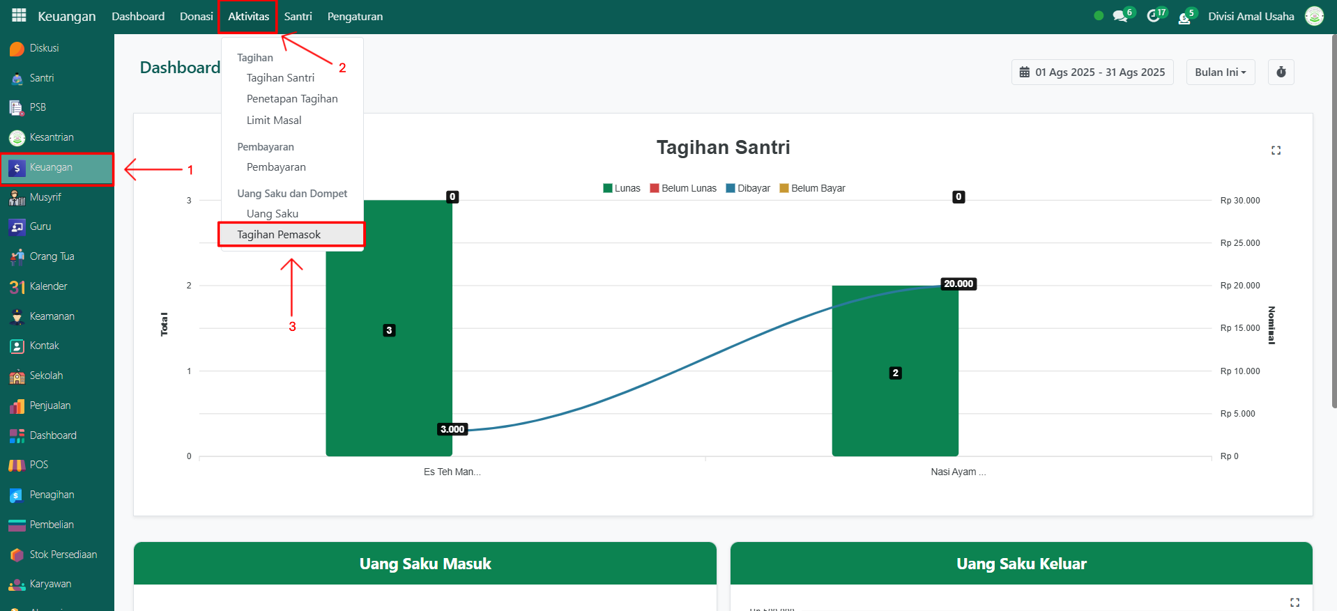Toggle the Belum Lunas legend series
This screenshot has height=611, width=1337.
682,188
